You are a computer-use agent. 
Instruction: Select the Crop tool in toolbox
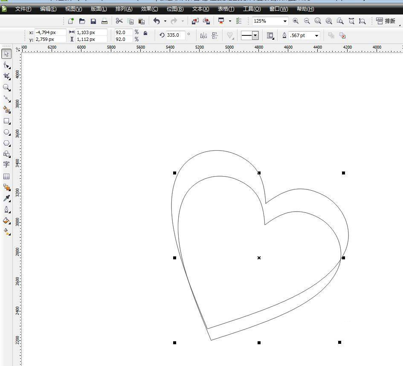pos(6,76)
